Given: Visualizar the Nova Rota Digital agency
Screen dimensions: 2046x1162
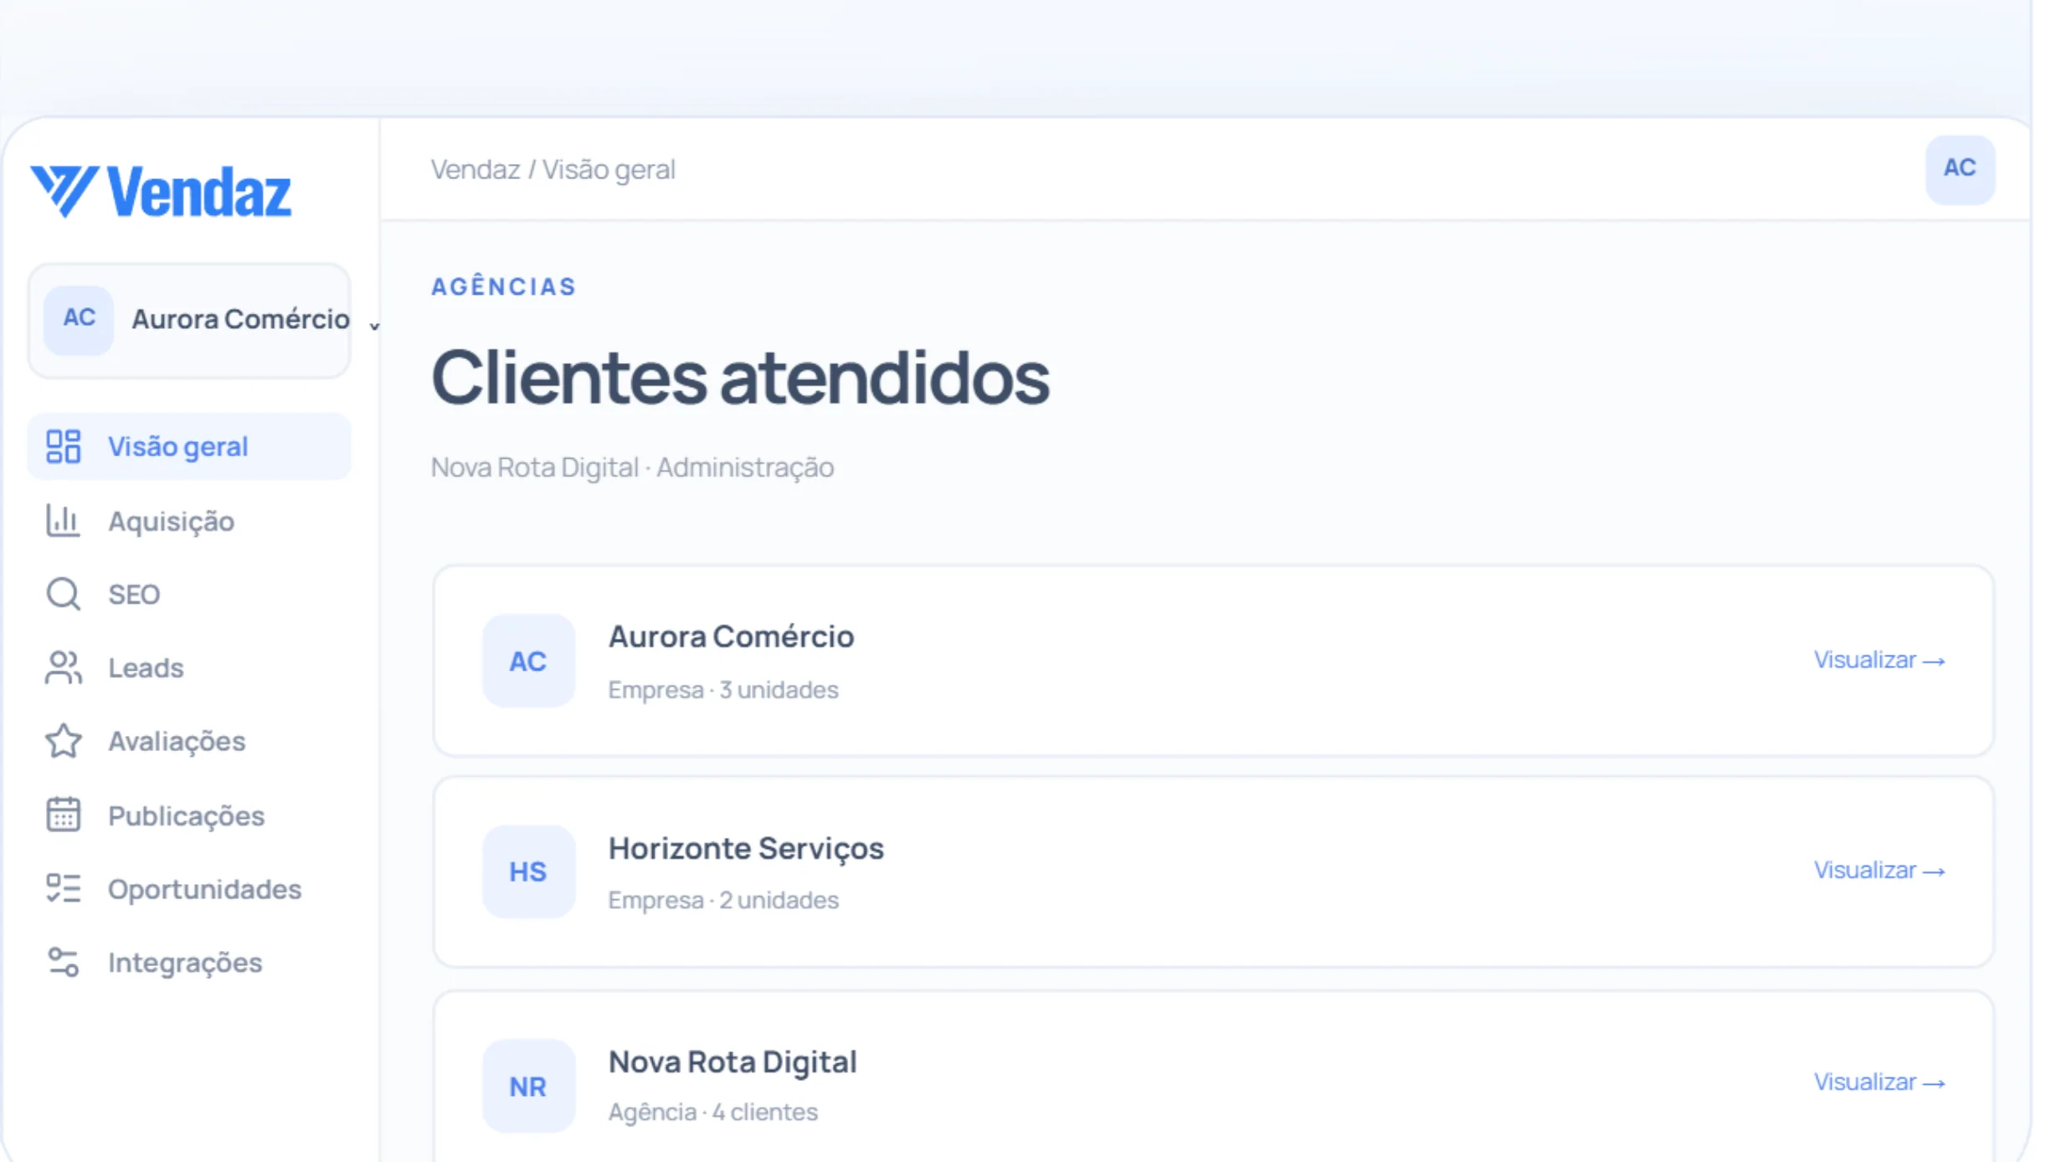Looking at the screenshot, I should (x=1879, y=1082).
